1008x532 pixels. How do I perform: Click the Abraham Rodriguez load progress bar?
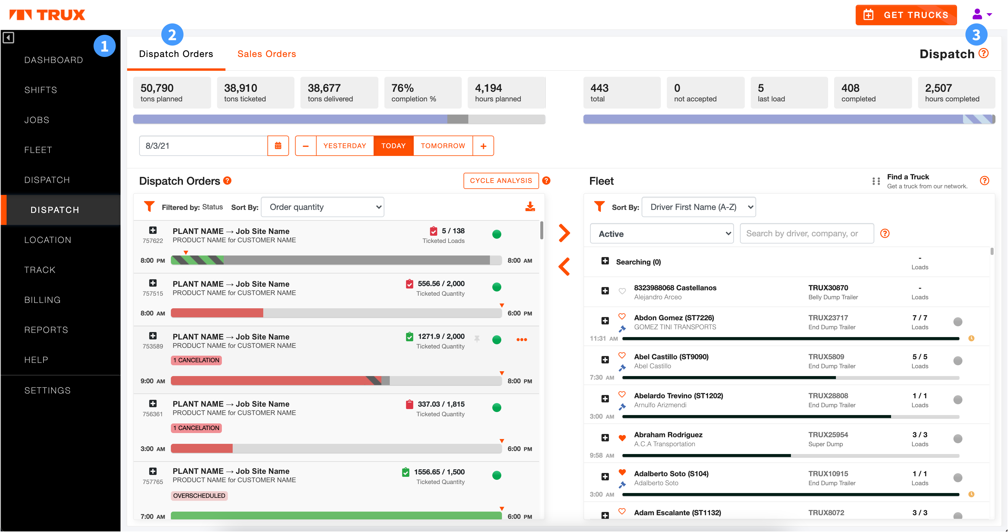[x=790, y=456]
